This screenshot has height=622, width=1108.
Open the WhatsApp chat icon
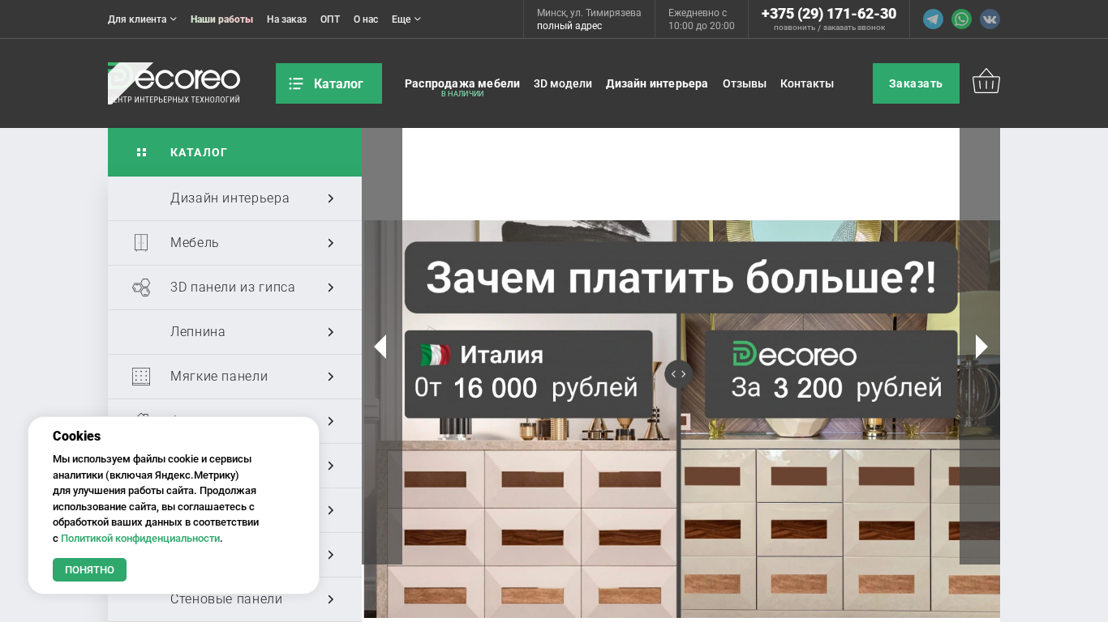tap(961, 19)
